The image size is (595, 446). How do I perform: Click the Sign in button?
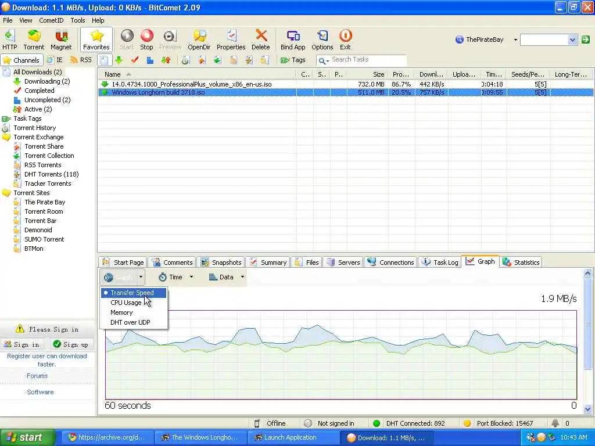pyautogui.click(x=23, y=344)
